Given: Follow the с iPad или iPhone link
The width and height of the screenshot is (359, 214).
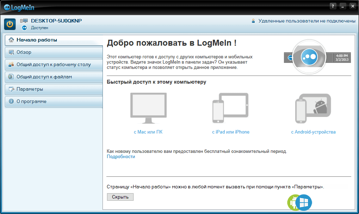Looking at the screenshot, I should 230,132.
